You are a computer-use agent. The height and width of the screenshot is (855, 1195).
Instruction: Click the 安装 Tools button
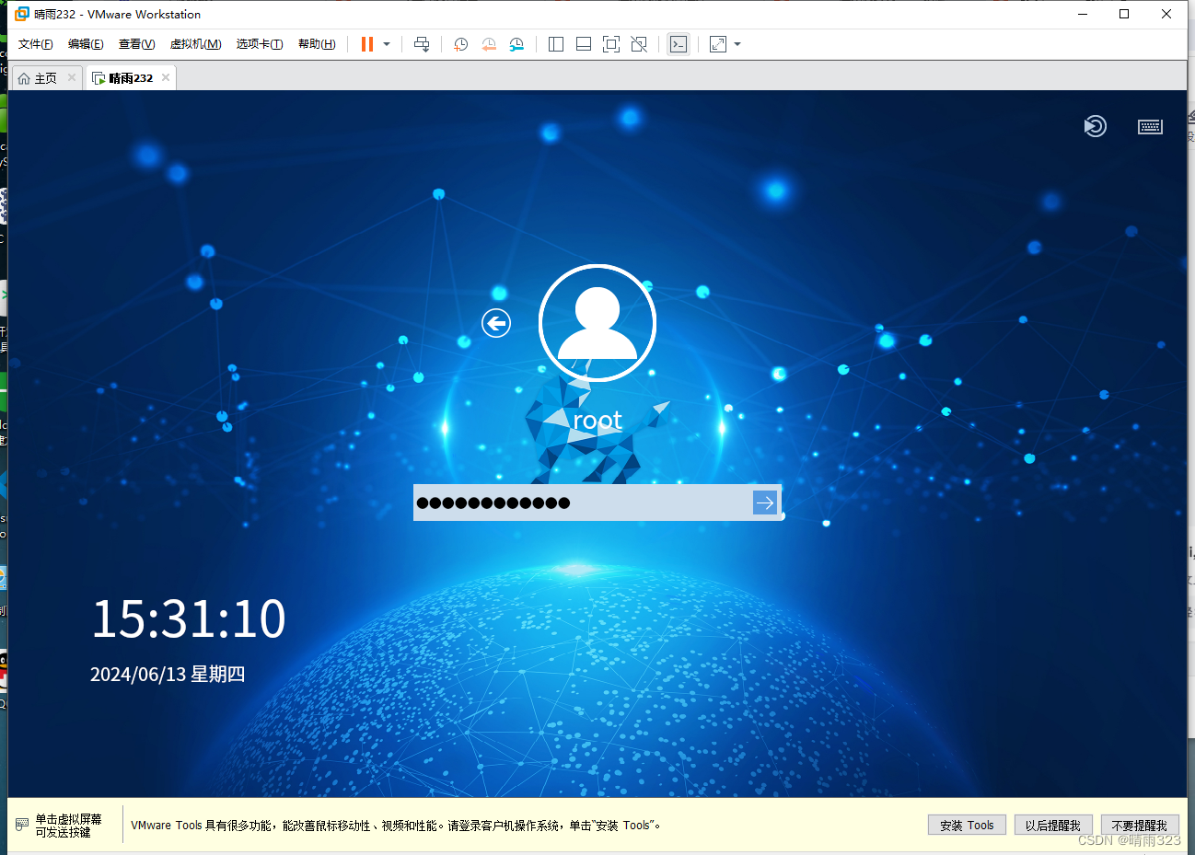click(x=967, y=826)
